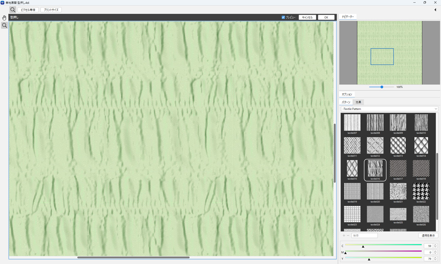Viewport: 441px width, 264px height.
Task: Switch to the パターン tab
Action: click(x=346, y=102)
